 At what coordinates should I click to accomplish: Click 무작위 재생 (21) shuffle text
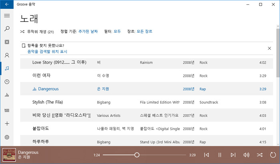[40, 32]
